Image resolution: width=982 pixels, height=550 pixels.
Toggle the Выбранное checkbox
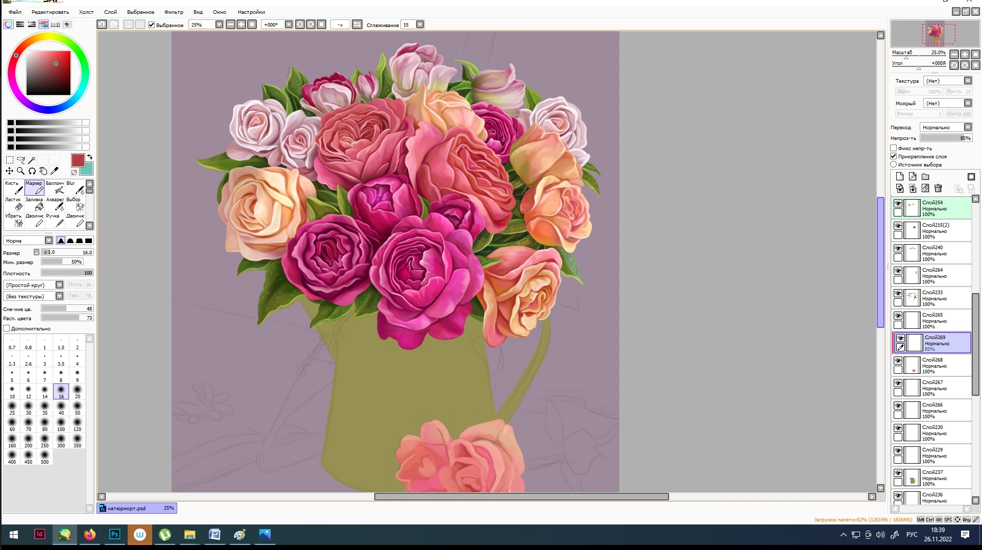pyautogui.click(x=152, y=25)
